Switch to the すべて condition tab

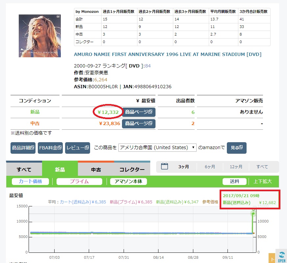[24, 169]
